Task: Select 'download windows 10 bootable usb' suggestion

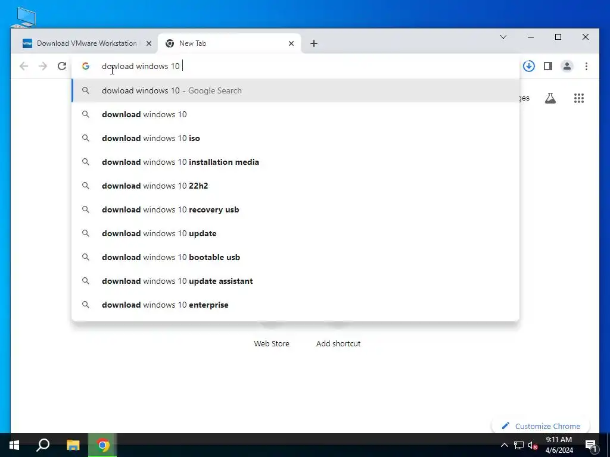Action: (295, 257)
